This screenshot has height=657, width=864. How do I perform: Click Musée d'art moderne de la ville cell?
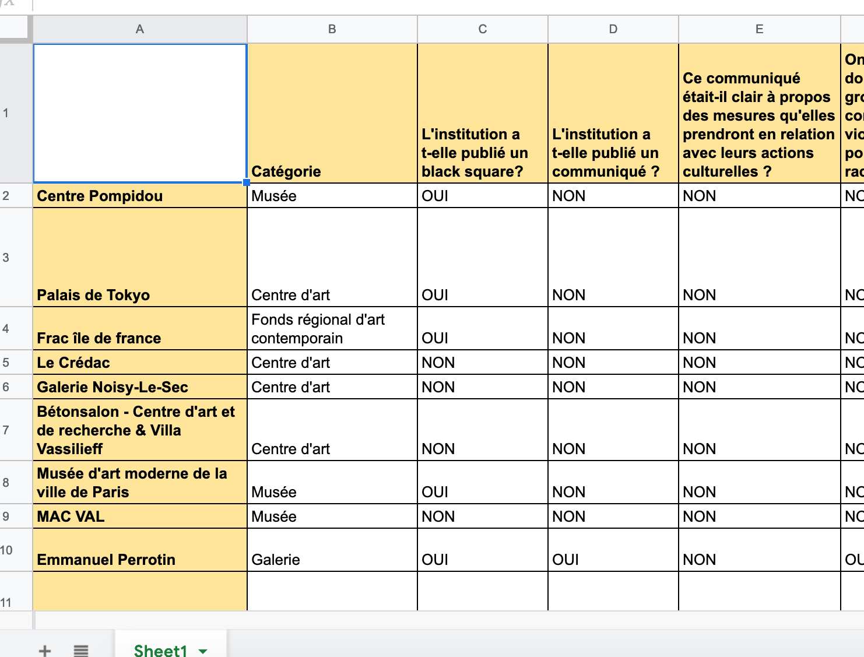pos(140,483)
